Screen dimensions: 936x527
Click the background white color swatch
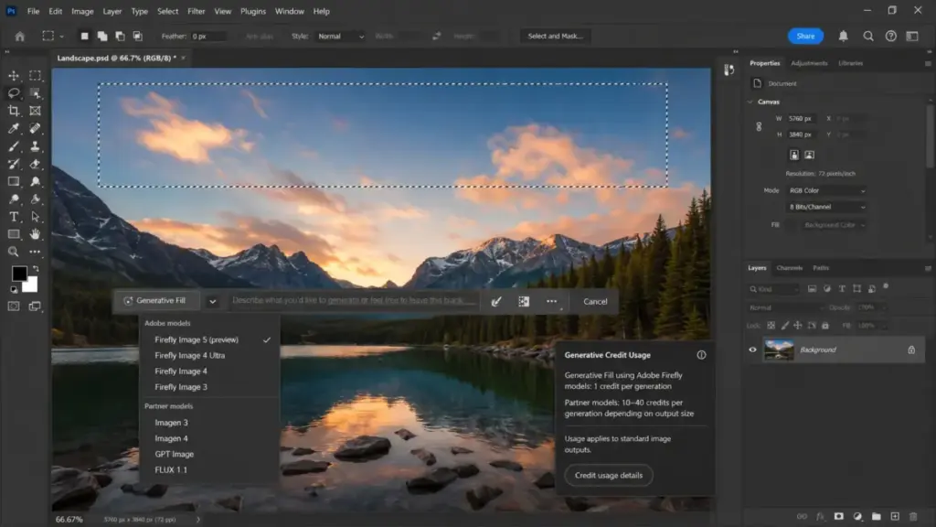coord(32,286)
